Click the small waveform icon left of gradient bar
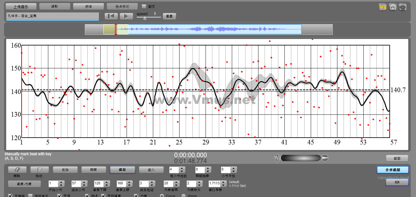Screen dimensions: 416x197 [x=277, y=158]
